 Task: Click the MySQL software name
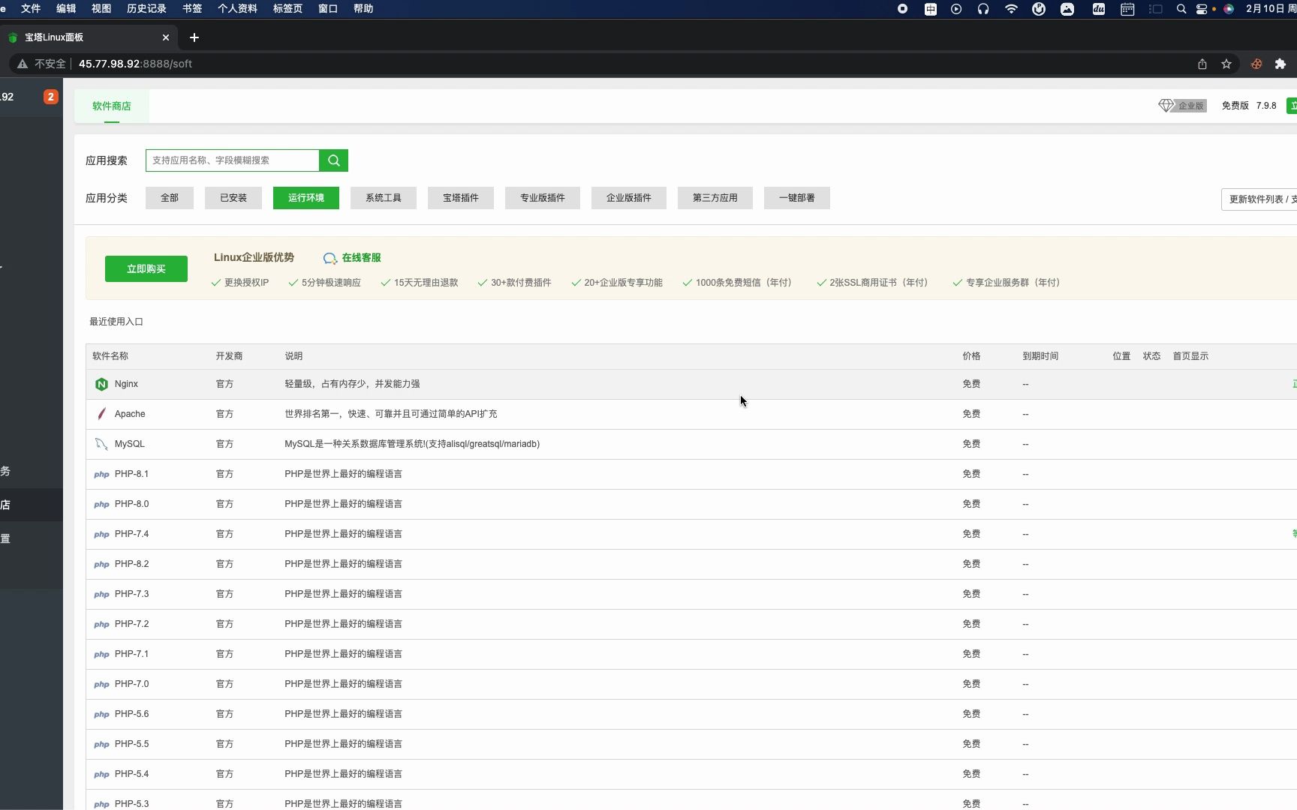(129, 444)
